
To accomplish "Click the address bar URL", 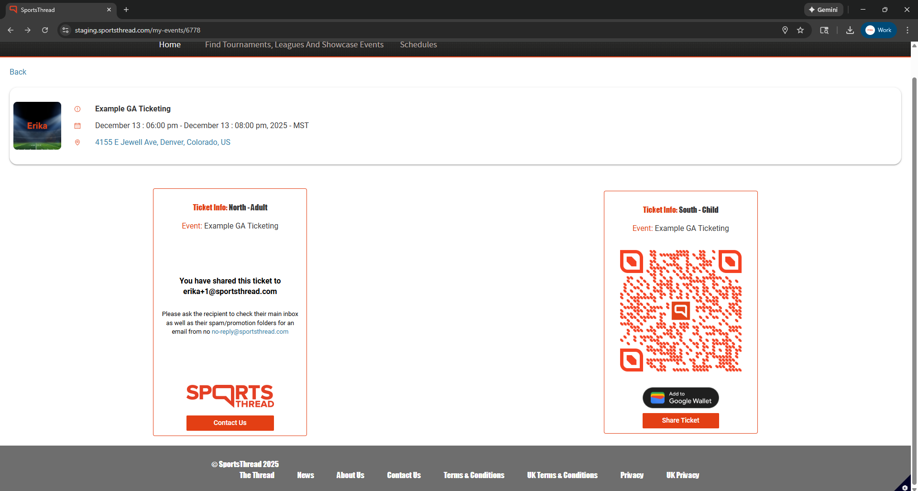I will tap(138, 30).
